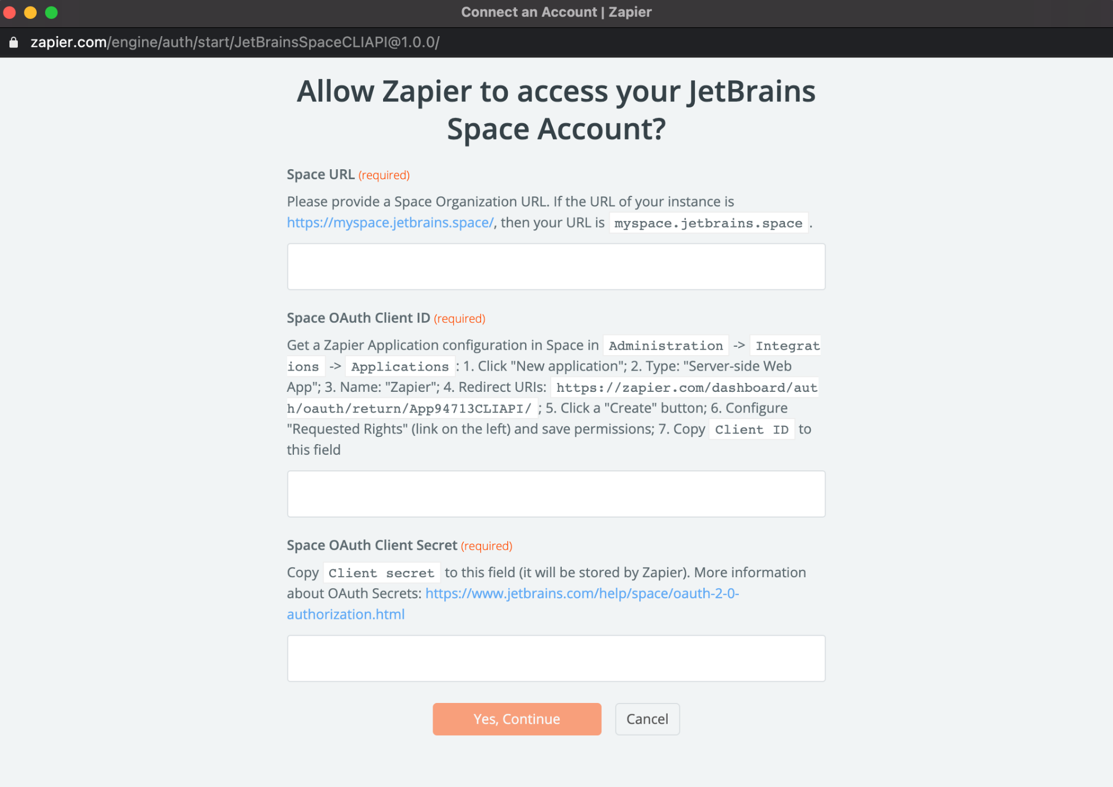Click the myspace.jetbrains.space code snippet
The width and height of the screenshot is (1113, 787).
[x=708, y=223]
